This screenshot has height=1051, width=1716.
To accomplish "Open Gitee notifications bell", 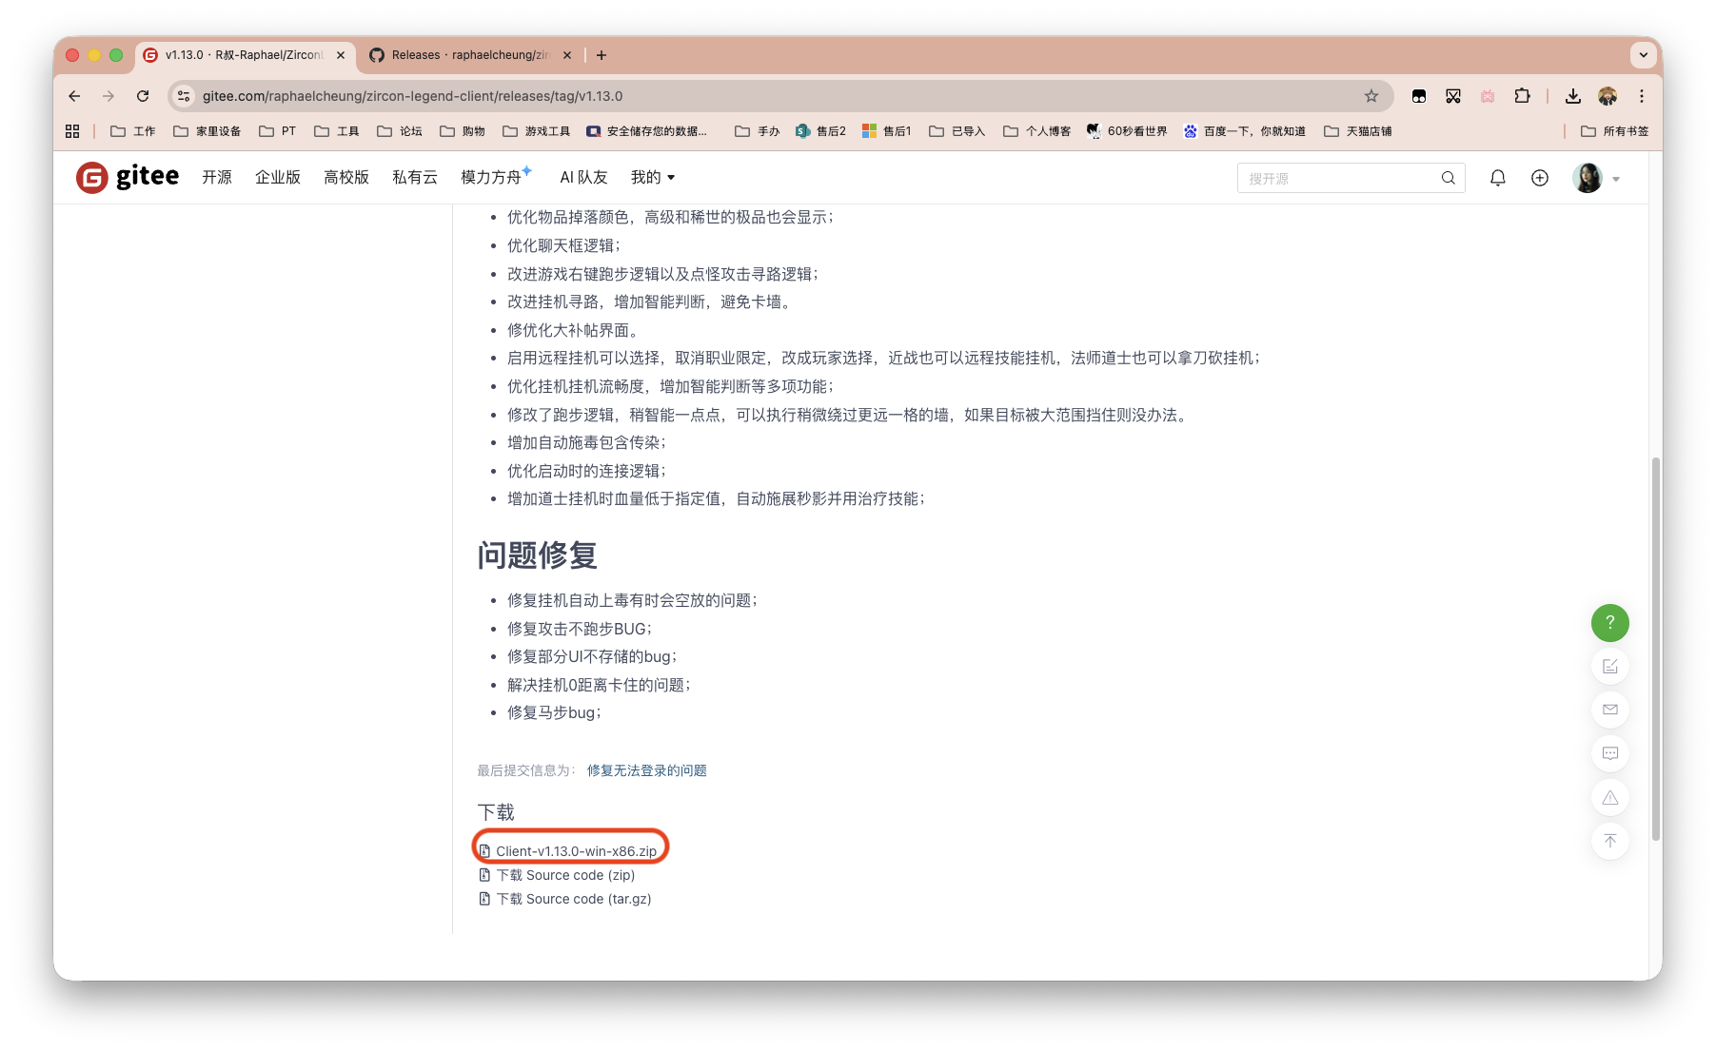I will [x=1497, y=178].
